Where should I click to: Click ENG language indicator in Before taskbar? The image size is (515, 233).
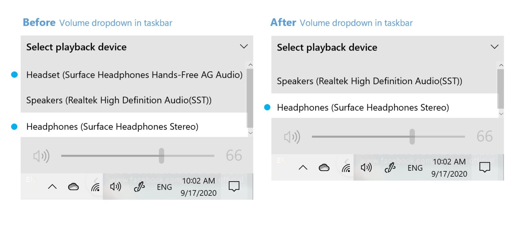[164, 187]
